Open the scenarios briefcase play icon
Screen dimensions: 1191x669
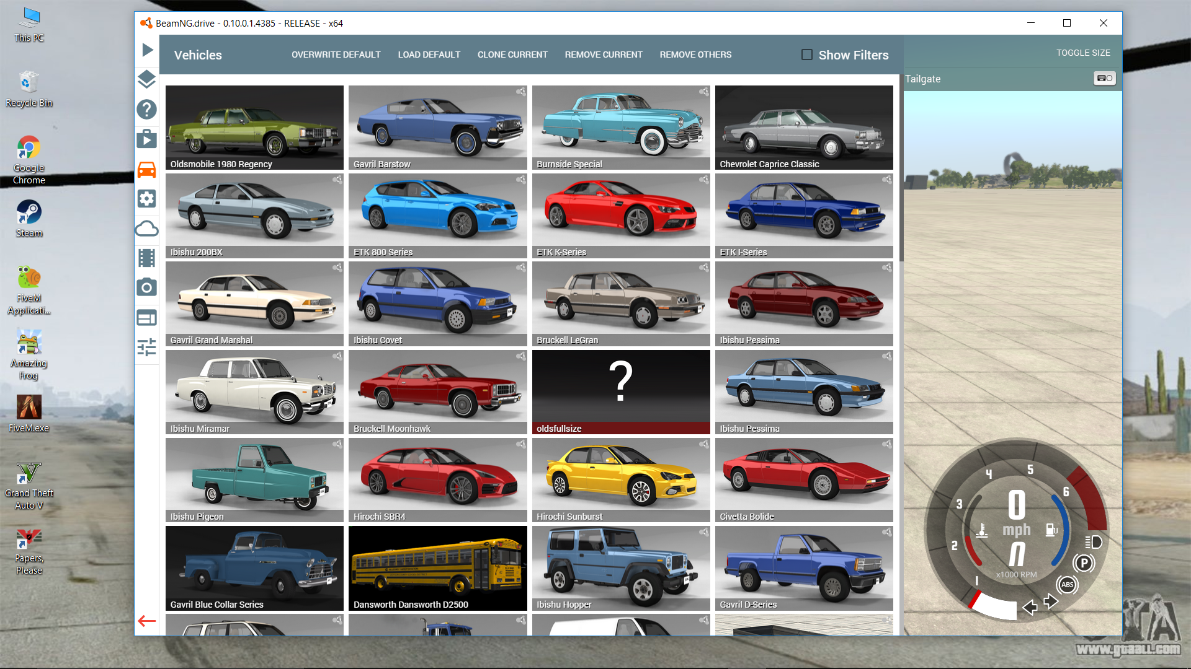pyautogui.click(x=146, y=139)
